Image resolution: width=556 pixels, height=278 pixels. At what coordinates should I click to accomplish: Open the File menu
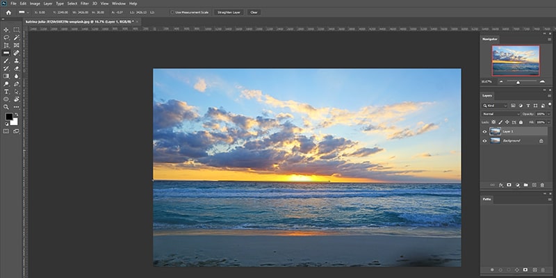13,3
